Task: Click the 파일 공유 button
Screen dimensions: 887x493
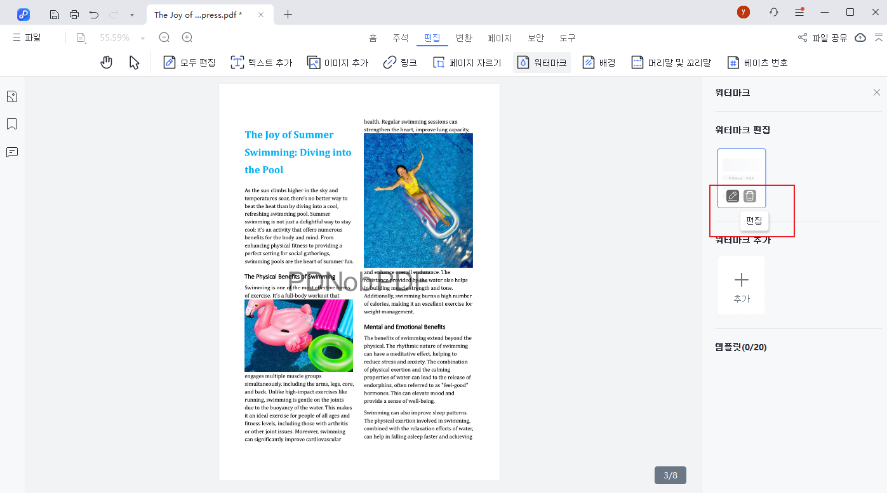Action: pos(823,38)
